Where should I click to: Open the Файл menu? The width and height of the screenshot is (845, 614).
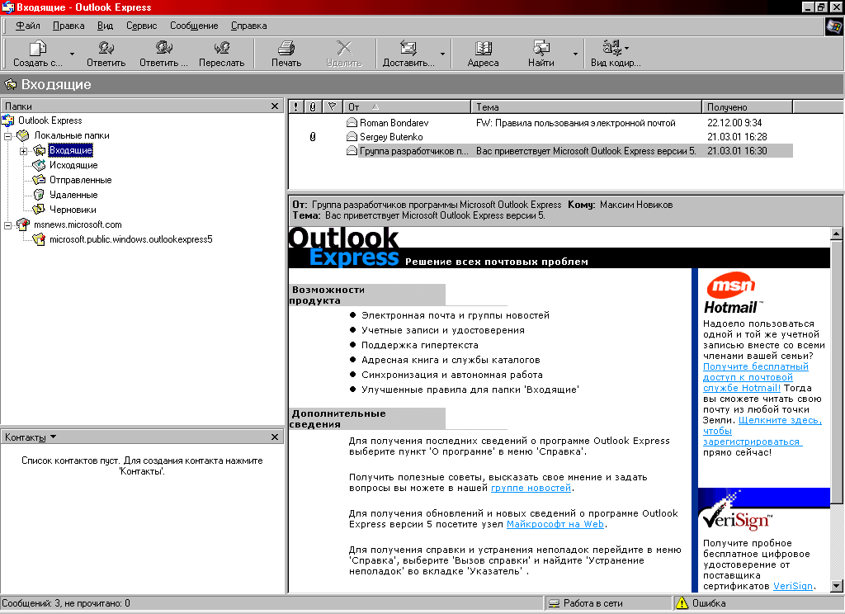tap(27, 26)
